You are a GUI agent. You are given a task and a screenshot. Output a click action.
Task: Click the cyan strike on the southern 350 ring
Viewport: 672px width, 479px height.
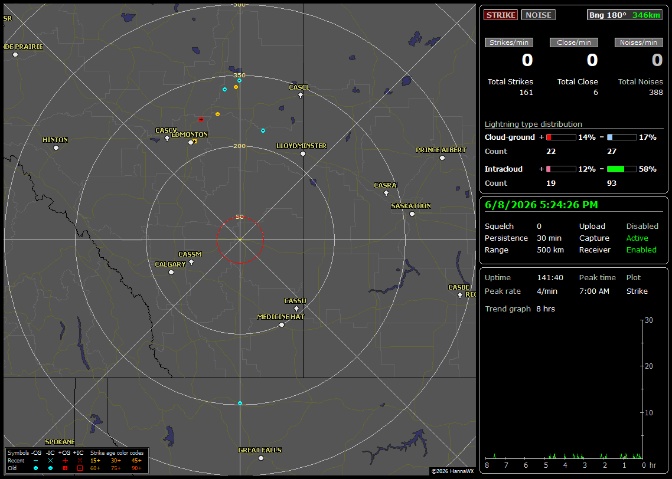click(240, 403)
